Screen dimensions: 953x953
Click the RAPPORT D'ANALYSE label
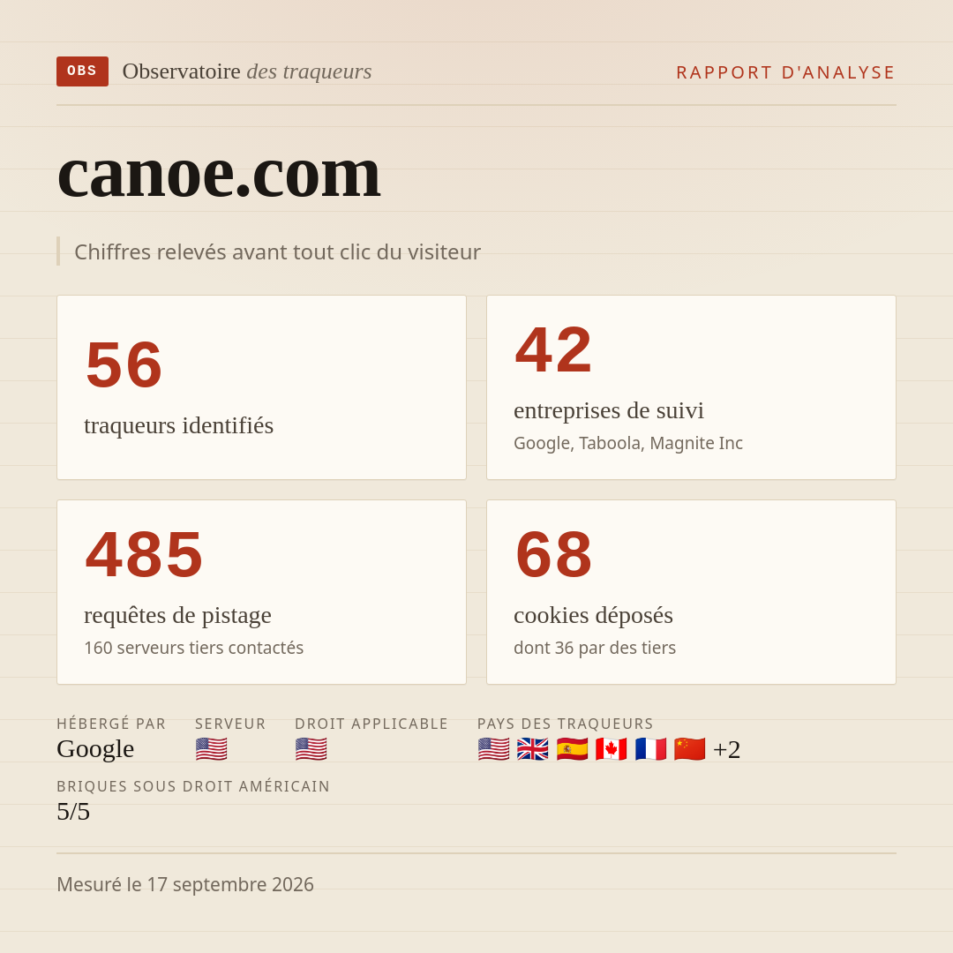point(786,72)
